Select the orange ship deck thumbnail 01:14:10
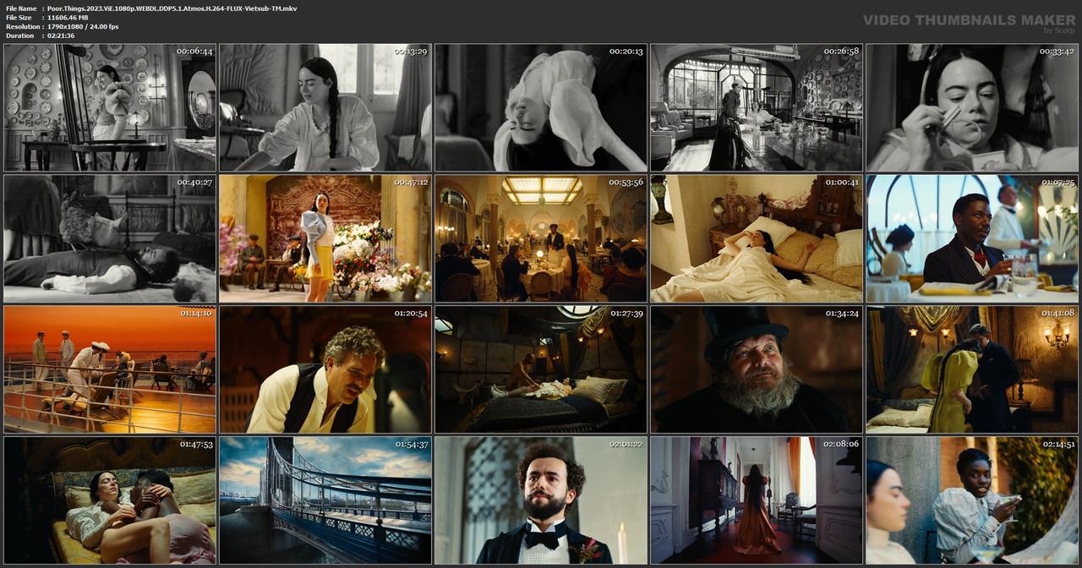The width and height of the screenshot is (1082, 568). click(x=110, y=369)
